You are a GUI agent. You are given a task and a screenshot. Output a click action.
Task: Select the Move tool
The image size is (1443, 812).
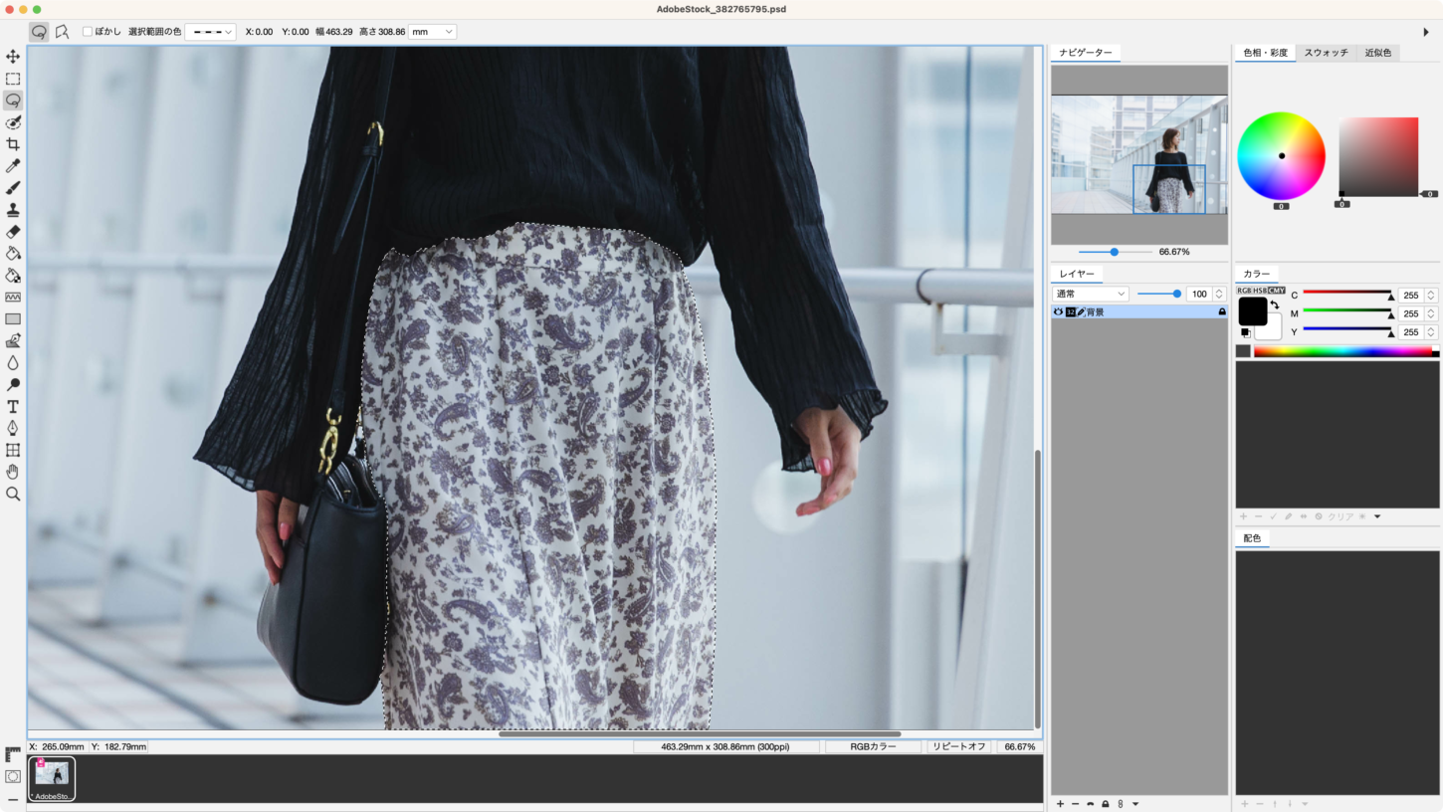[13, 57]
